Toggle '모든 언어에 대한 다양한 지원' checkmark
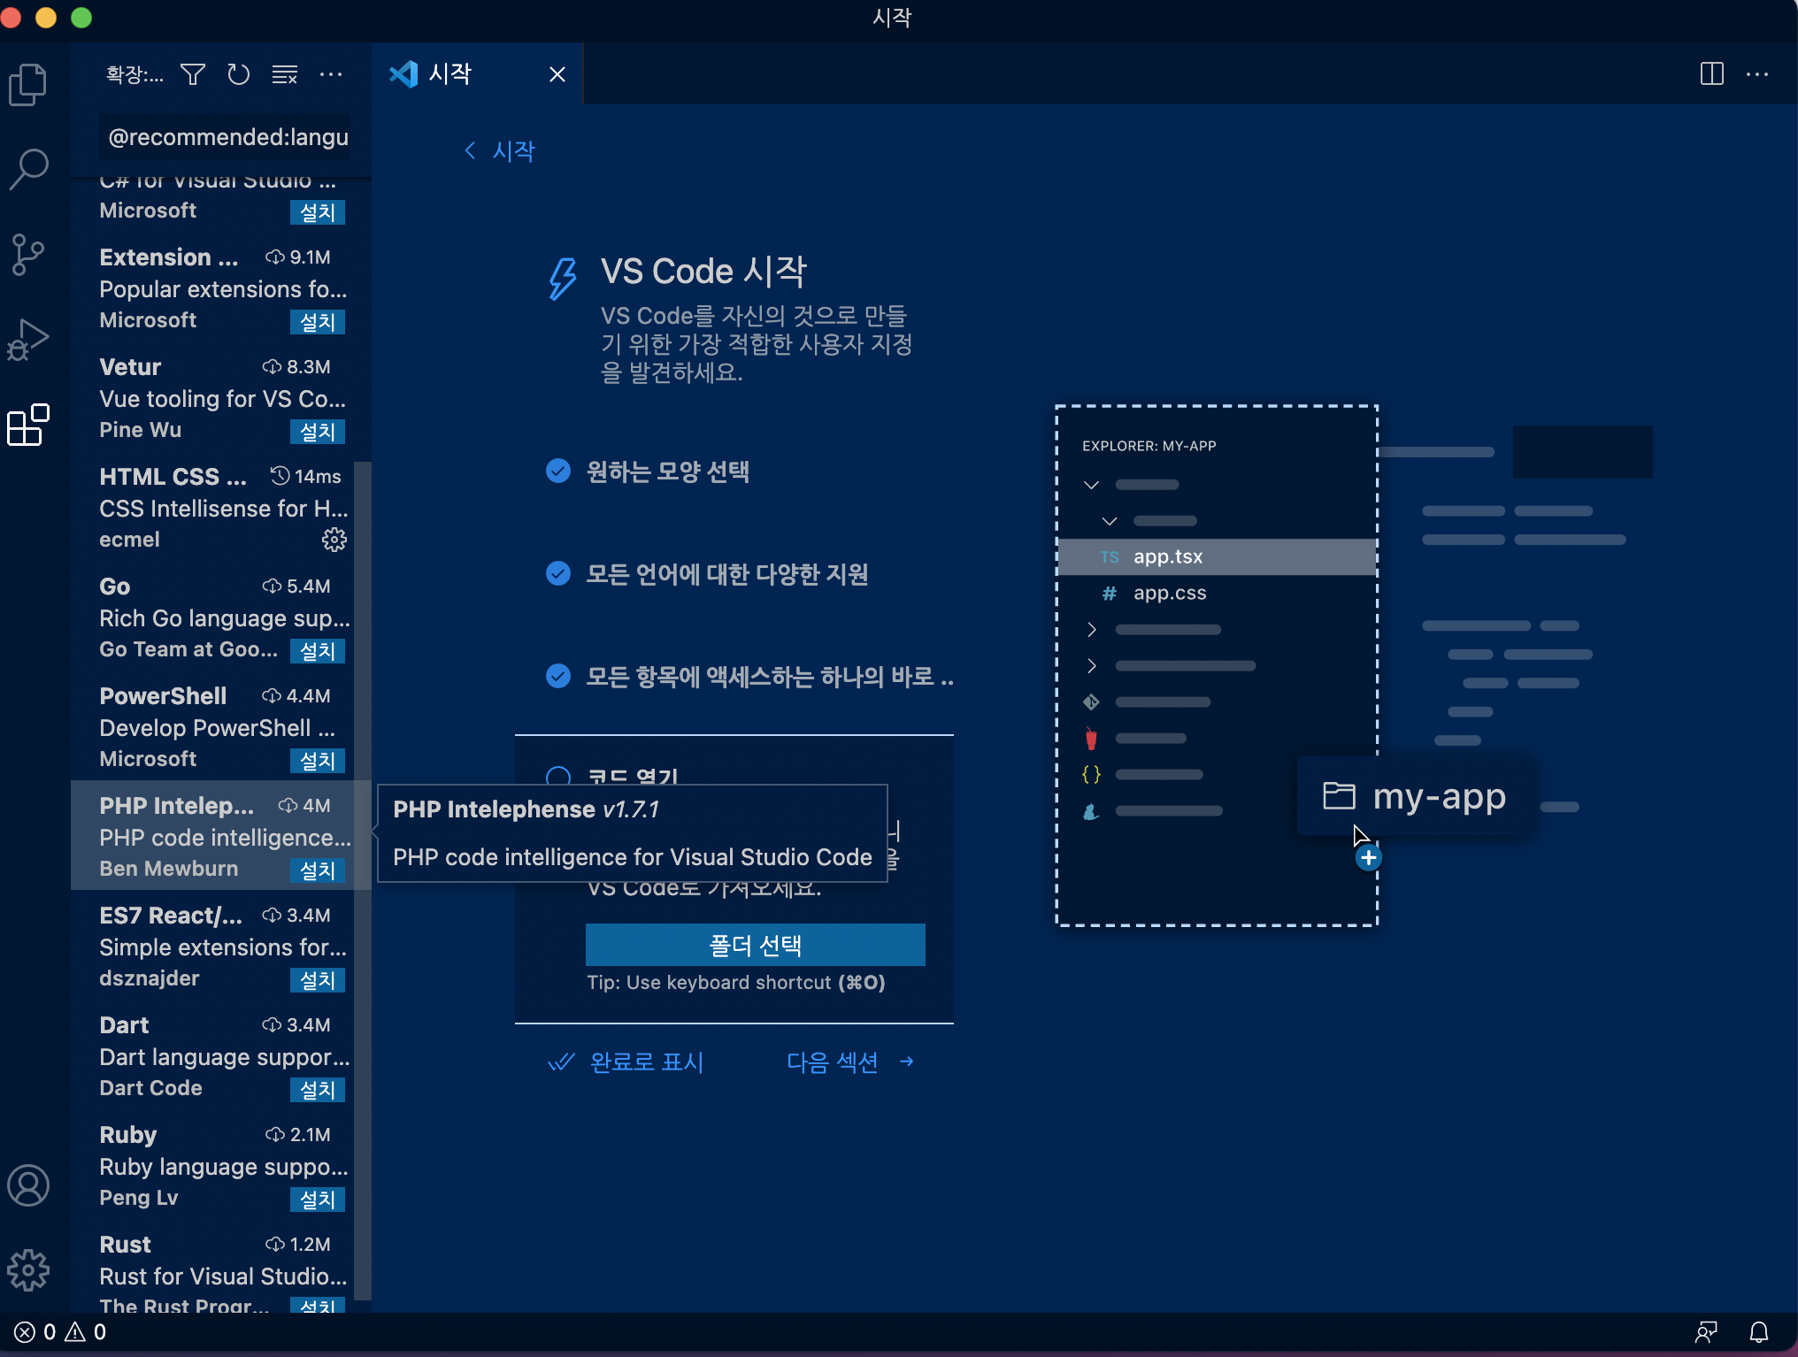The image size is (1798, 1357). (558, 573)
